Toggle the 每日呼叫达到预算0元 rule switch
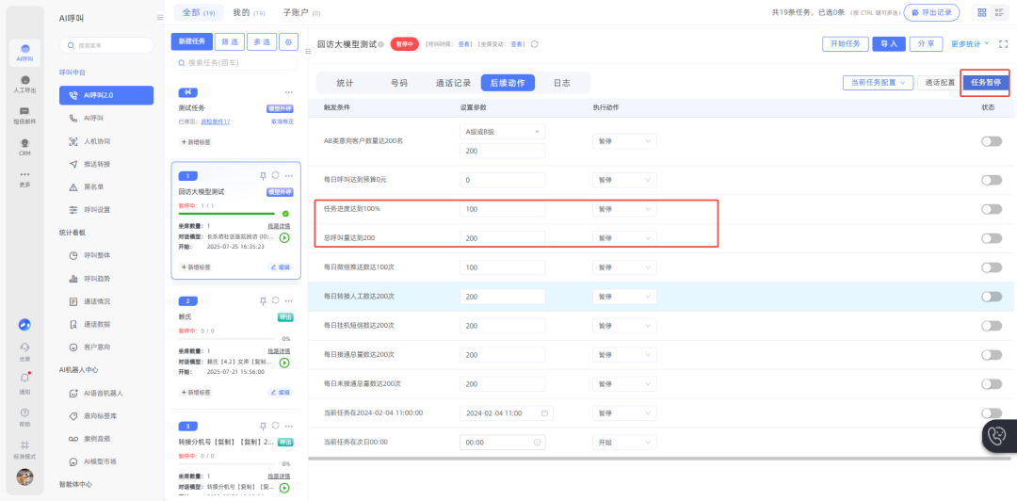Screen dimensions: 1017x501 (991, 180)
